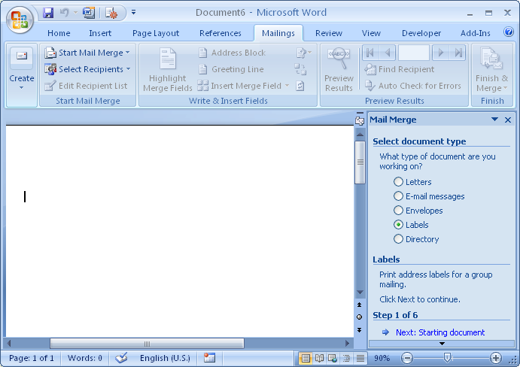Switch to the References tab
Image resolution: width=520 pixels, height=367 pixels.
click(x=220, y=33)
